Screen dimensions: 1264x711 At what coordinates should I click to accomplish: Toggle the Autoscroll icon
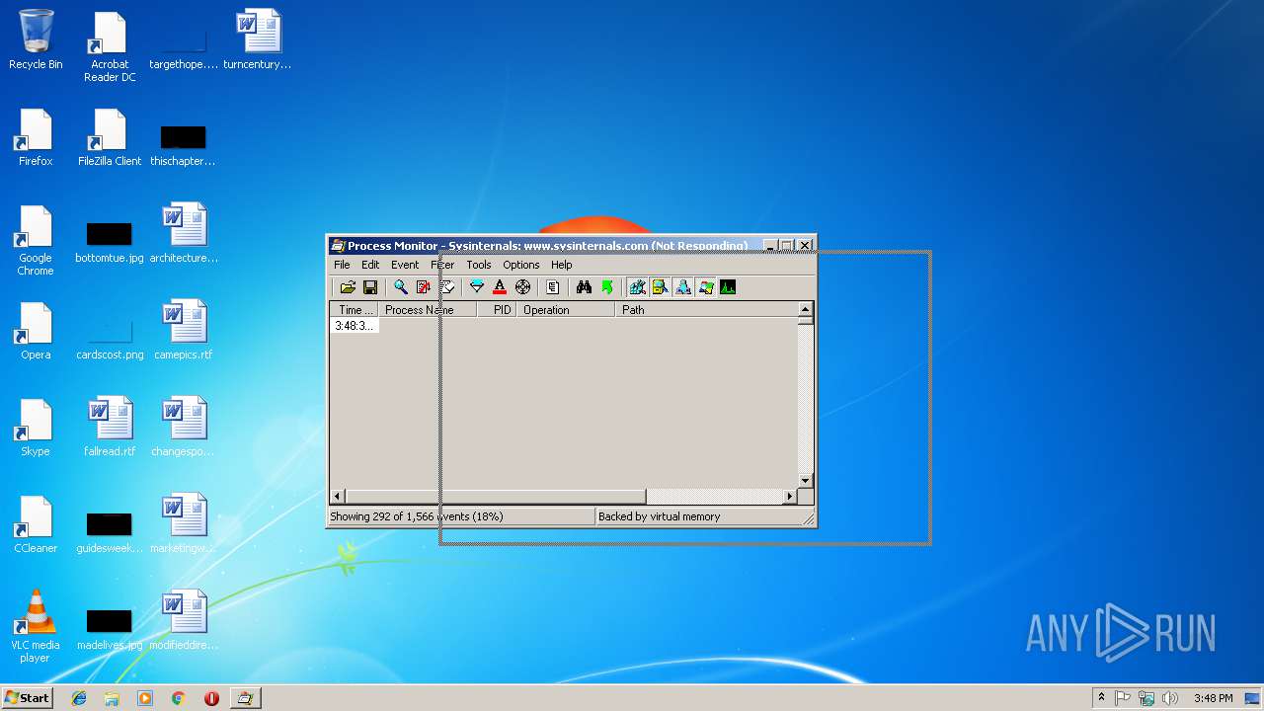[x=424, y=287]
